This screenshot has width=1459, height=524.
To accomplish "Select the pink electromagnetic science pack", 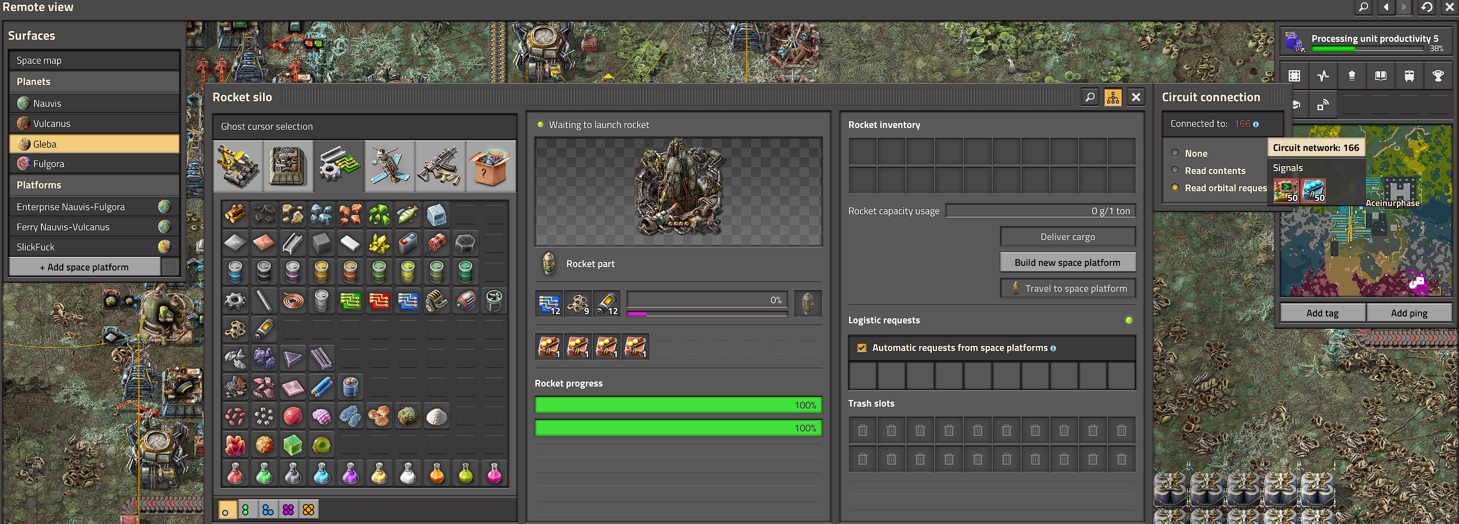I will click(x=494, y=473).
